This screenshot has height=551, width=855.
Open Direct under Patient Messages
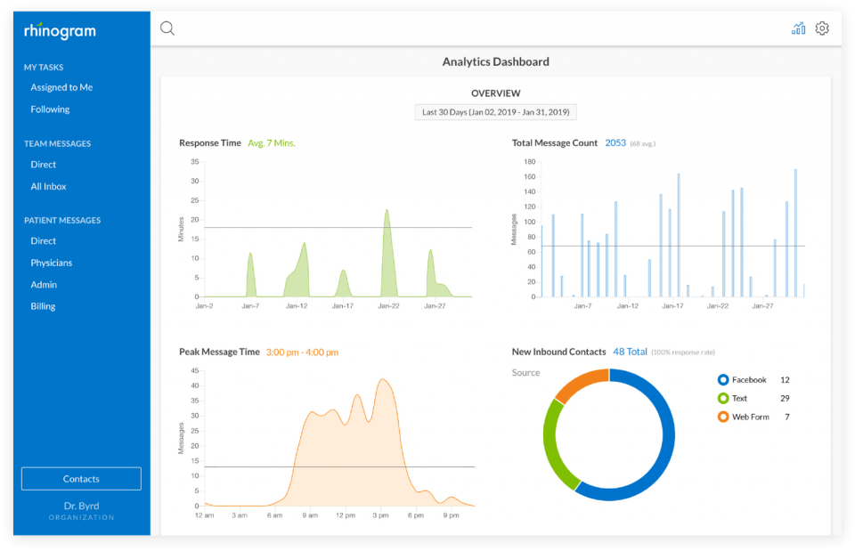[x=43, y=241]
